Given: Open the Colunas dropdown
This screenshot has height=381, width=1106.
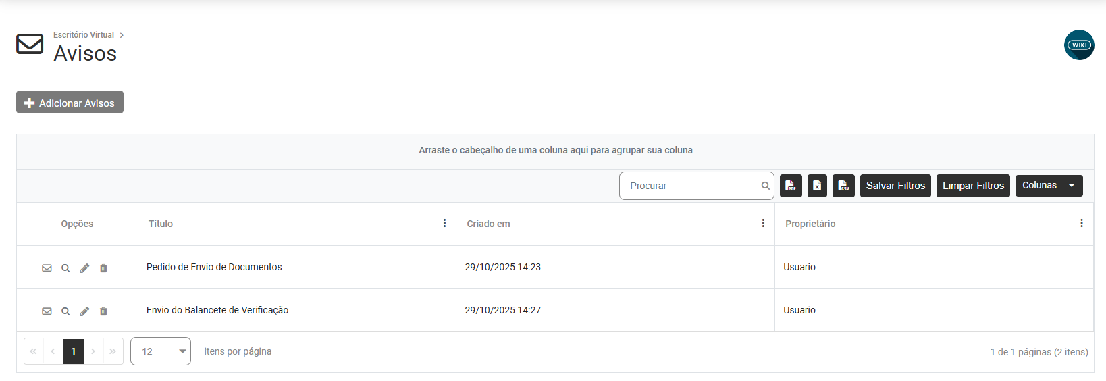Looking at the screenshot, I should point(1049,186).
